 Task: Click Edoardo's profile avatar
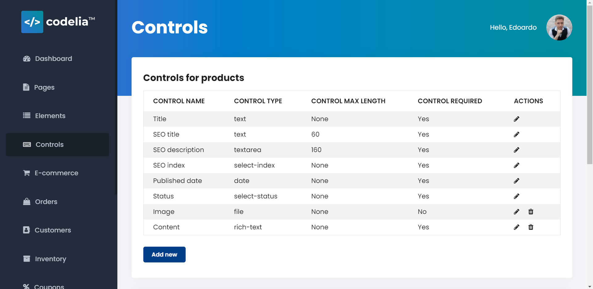point(559,28)
